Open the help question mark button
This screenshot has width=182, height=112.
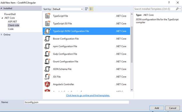[169, 3]
